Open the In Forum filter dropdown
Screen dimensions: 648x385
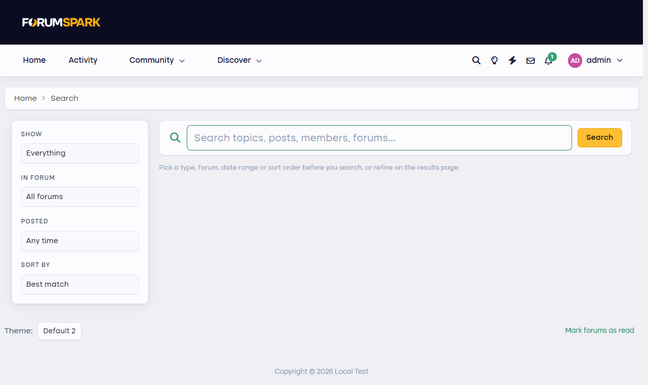click(x=80, y=197)
